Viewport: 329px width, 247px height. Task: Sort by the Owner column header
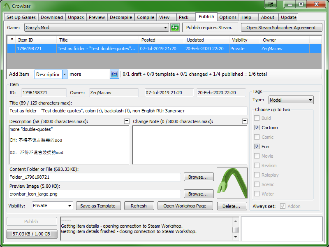pos(285,40)
